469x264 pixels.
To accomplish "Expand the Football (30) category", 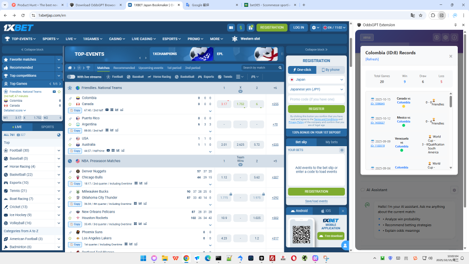I will pos(59,151).
